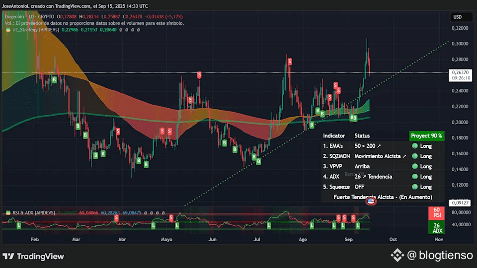
Task: Click the 0,09127 price label
Action: point(460,203)
